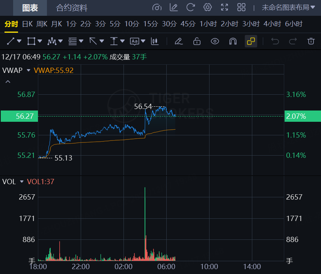Image resolution: width=321 pixels, height=274 pixels.
Task: Open the chart layout grid icon
Action: (241, 7)
